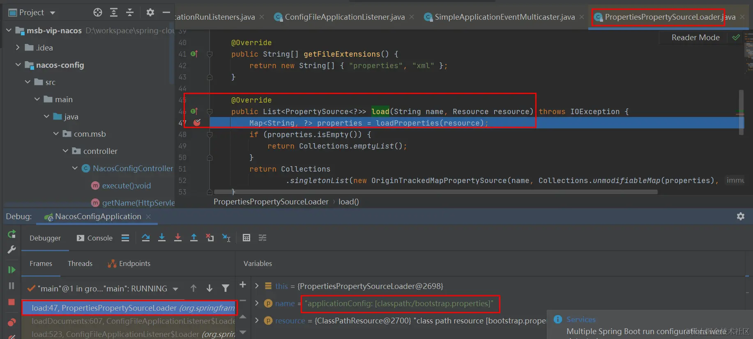Click Drop Frame icon
753x339 pixels.
click(x=210, y=238)
